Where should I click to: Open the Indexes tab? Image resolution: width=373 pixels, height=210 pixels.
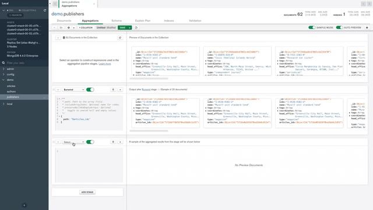tap(169, 21)
